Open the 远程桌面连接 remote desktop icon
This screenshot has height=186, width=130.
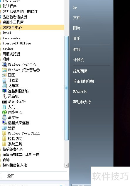coord(4,123)
